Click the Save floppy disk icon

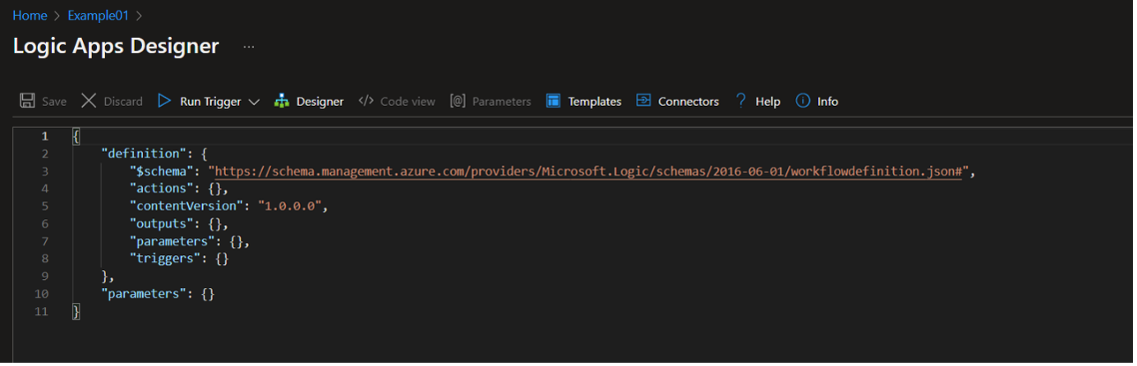[27, 101]
